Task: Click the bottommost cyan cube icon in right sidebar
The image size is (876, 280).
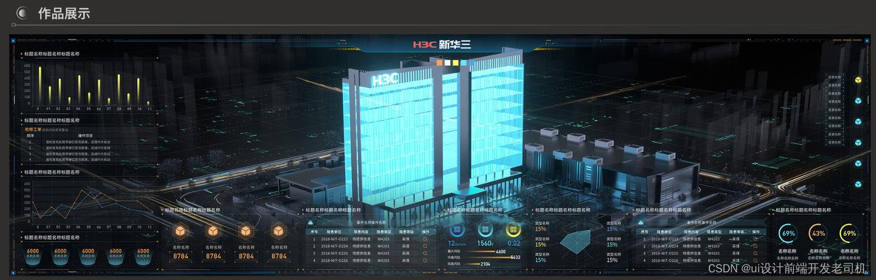Action: click(858, 185)
